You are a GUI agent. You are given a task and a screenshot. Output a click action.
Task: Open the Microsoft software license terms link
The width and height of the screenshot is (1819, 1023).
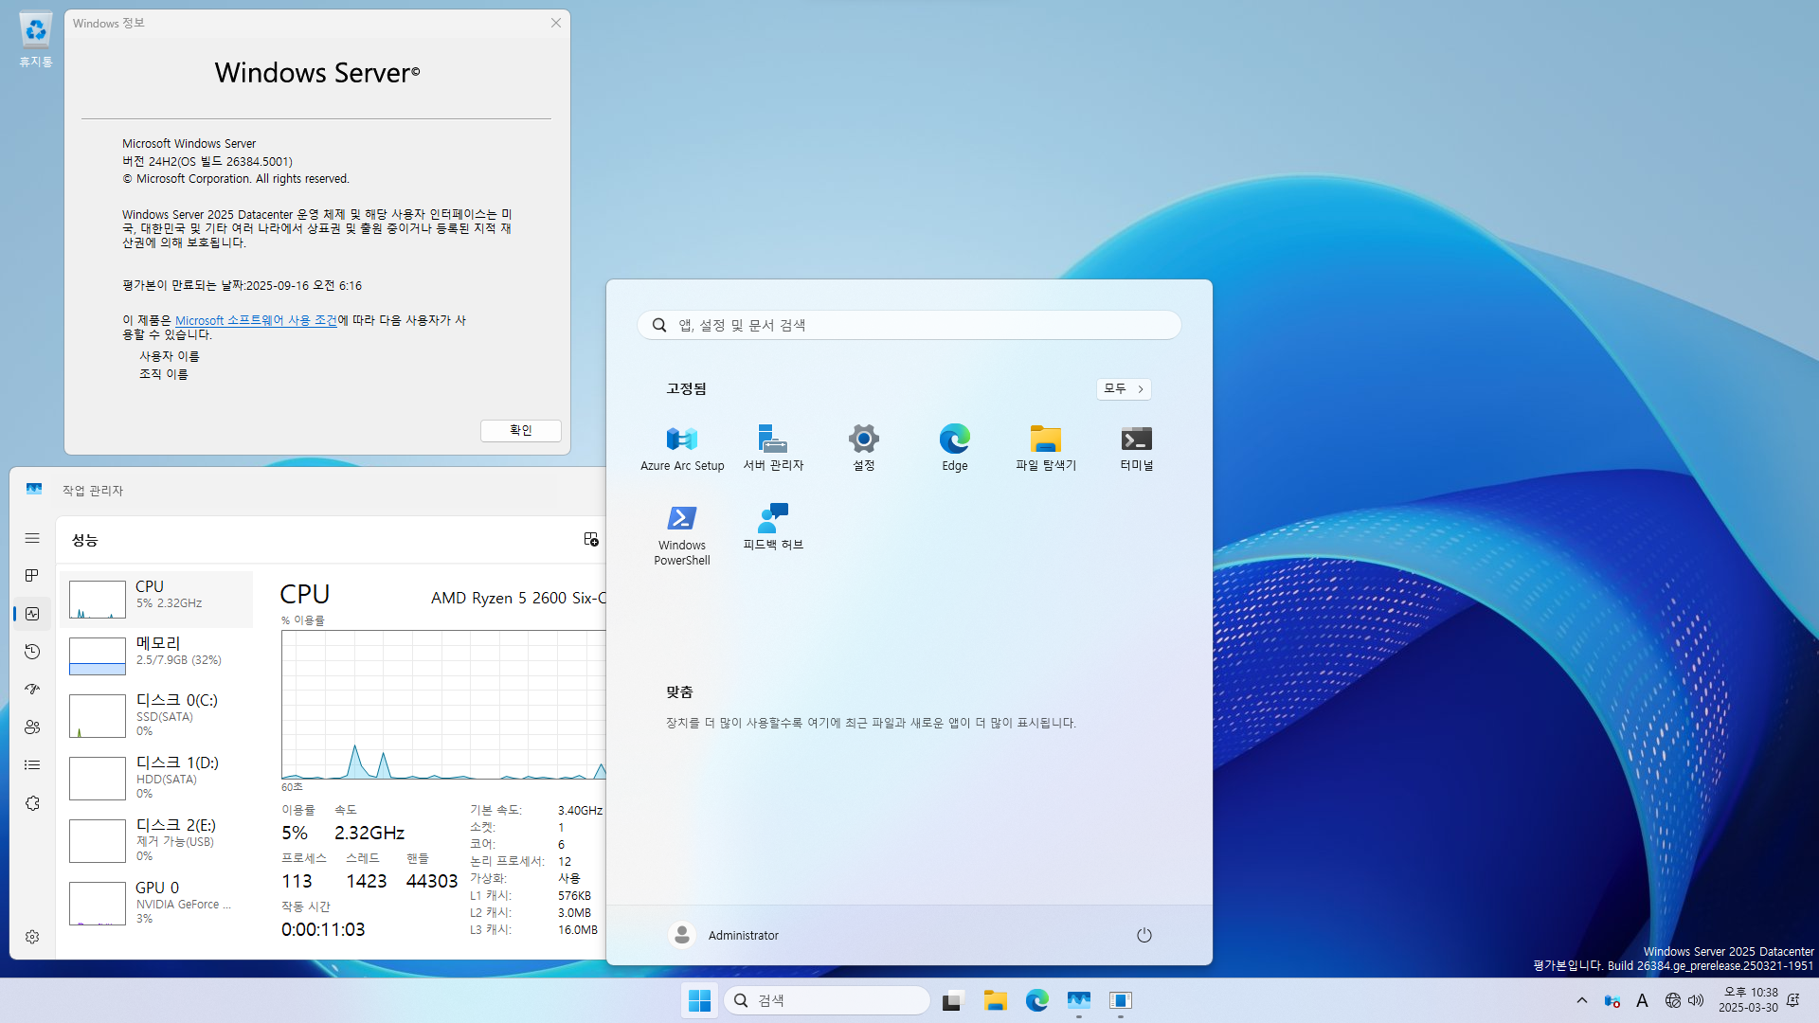(256, 320)
